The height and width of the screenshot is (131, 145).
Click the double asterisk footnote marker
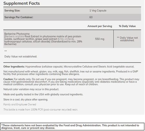(x=5, y=51)
